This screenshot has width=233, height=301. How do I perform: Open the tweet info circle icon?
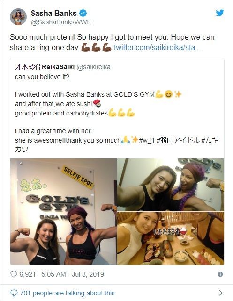click(x=220, y=274)
